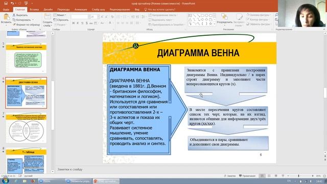This screenshot has height=184, width=327.
Task: Start slideshow from beginning in Quick Access
Action: pyautogui.click(x=26, y=3)
